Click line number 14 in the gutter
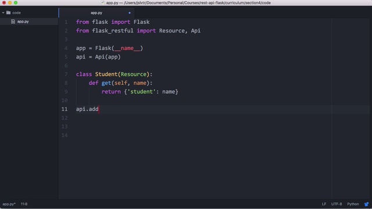This screenshot has width=372, height=209. (65, 135)
